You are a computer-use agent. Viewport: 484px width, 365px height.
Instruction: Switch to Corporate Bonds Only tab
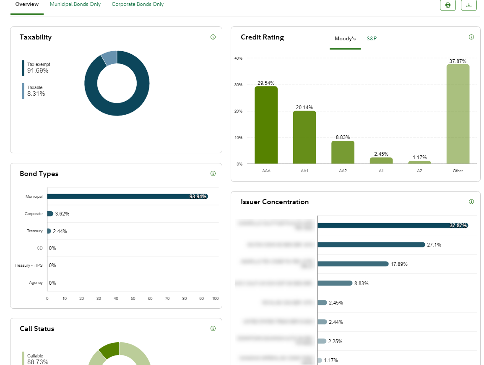click(138, 4)
